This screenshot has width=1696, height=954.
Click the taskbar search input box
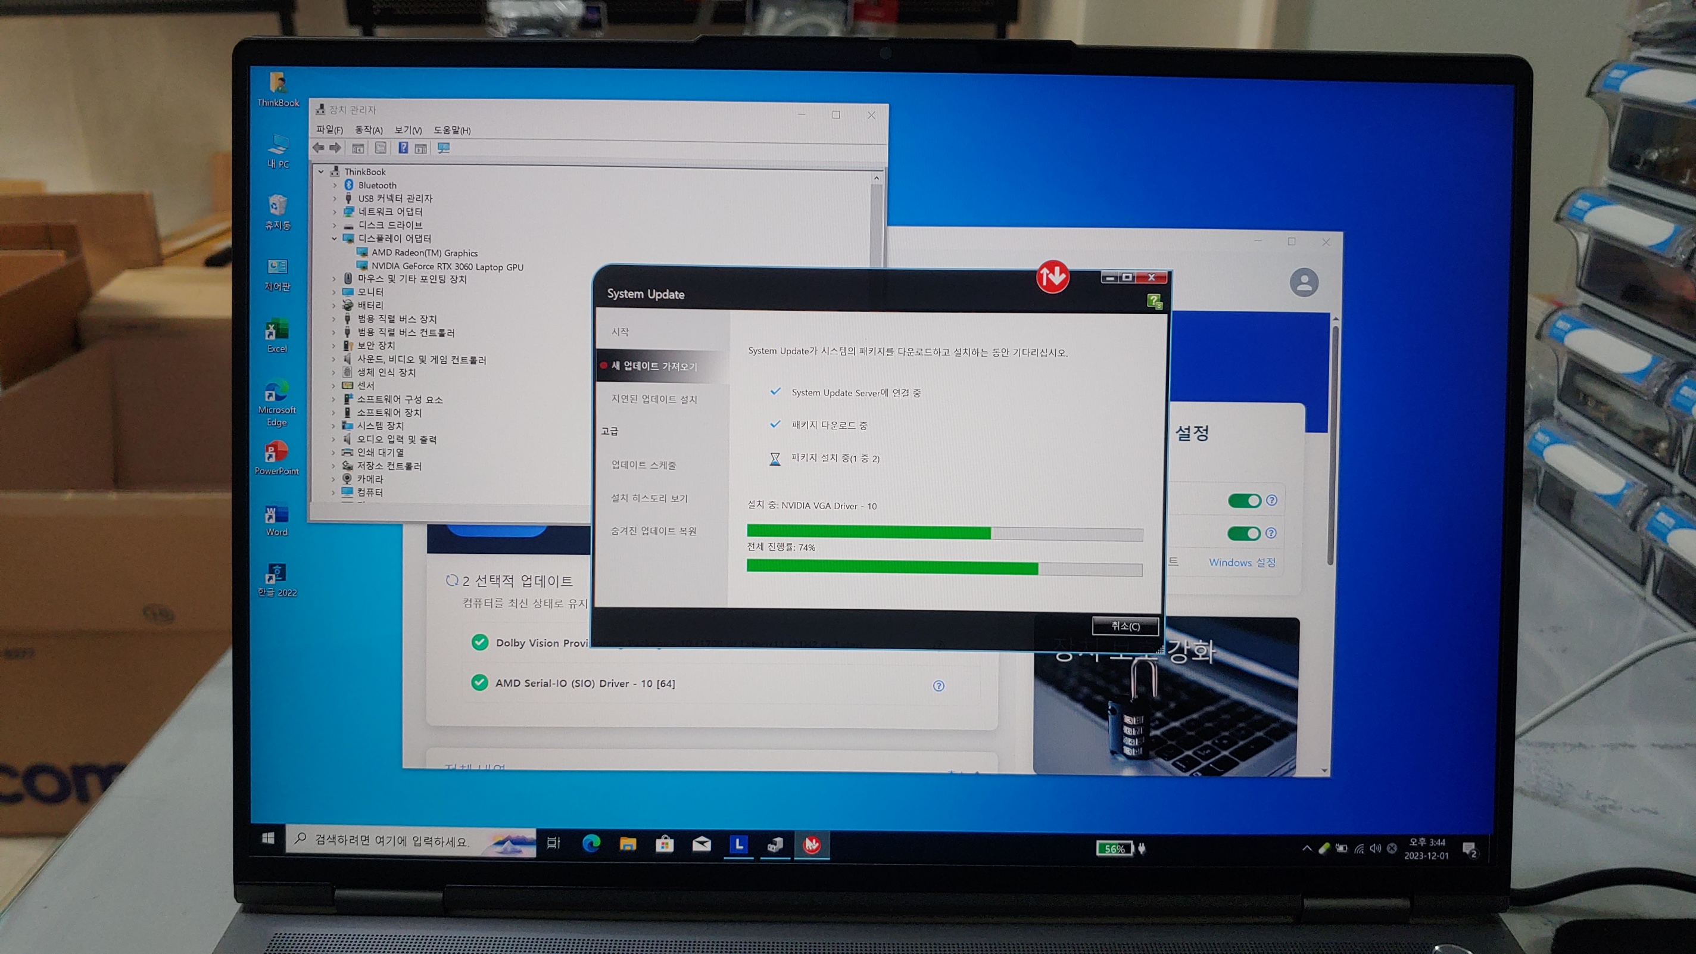411,840
